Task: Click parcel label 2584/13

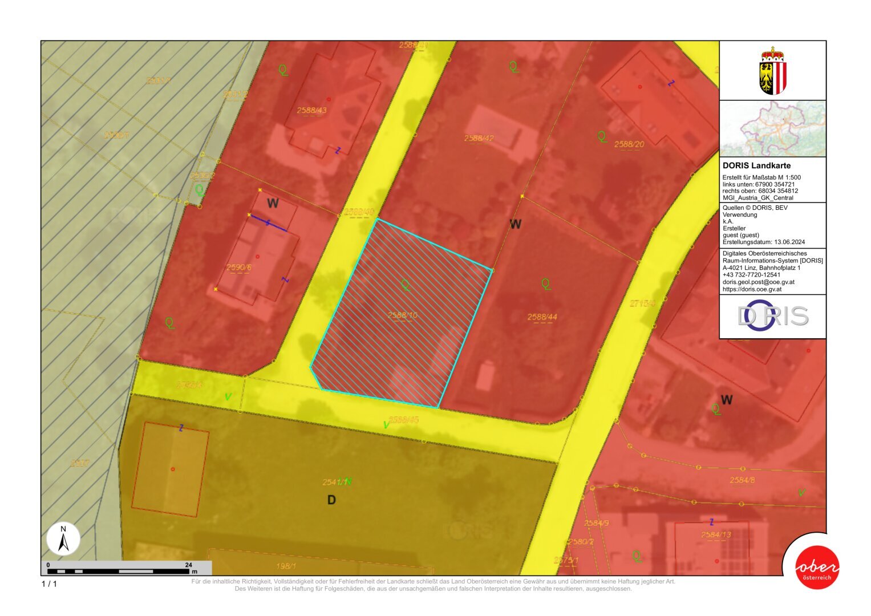Action: coord(716,534)
